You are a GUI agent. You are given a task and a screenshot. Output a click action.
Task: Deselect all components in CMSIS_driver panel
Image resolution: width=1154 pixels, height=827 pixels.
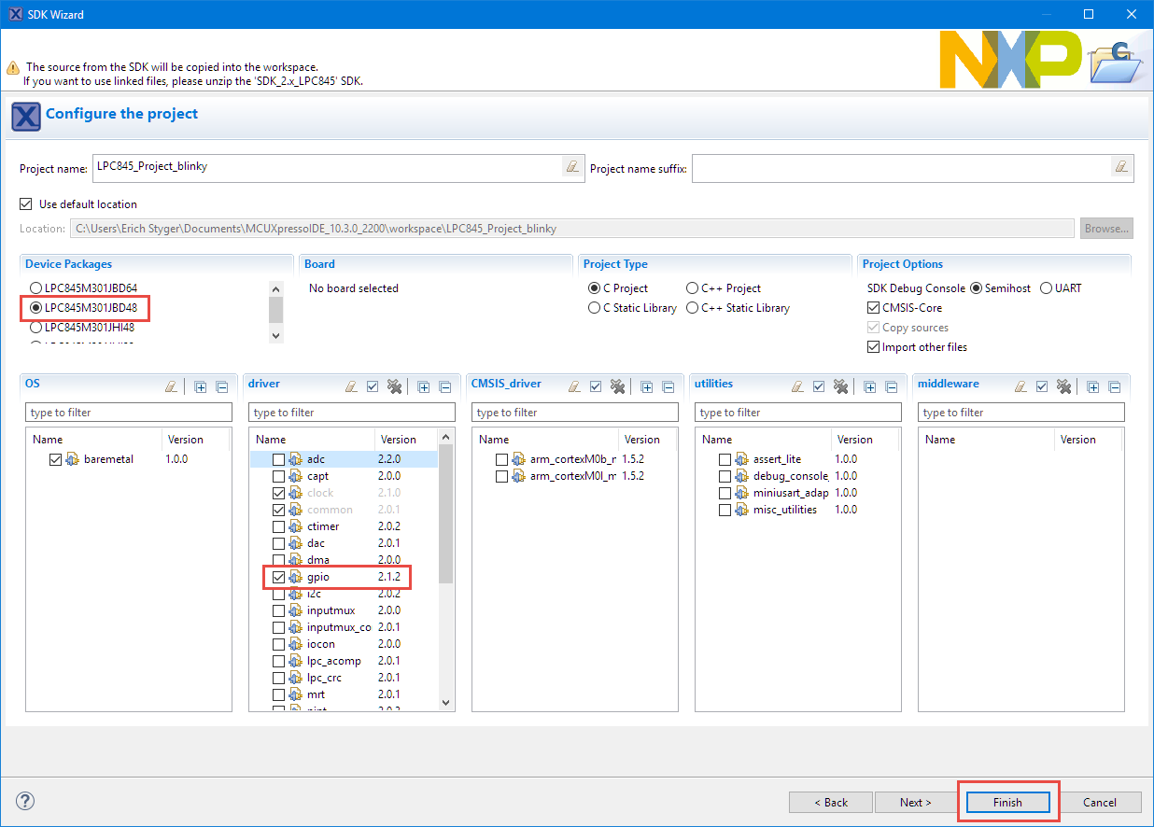pyautogui.click(x=617, y=386)
